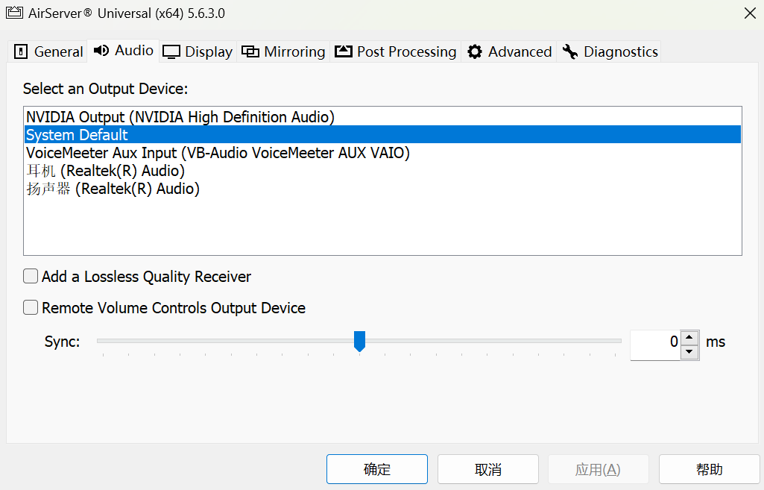Viewport: 764px width, 490px height.
Task: Click the 确定 button
Action: point(377,469)
